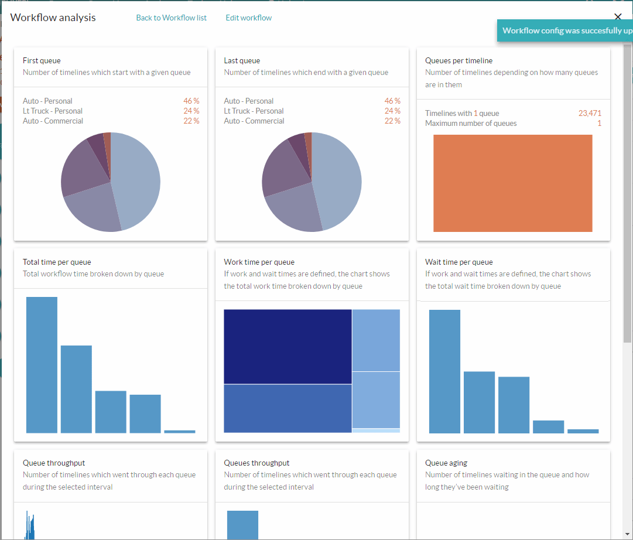Click the First queue card title

pyautogui.click(x=42, y=60)
